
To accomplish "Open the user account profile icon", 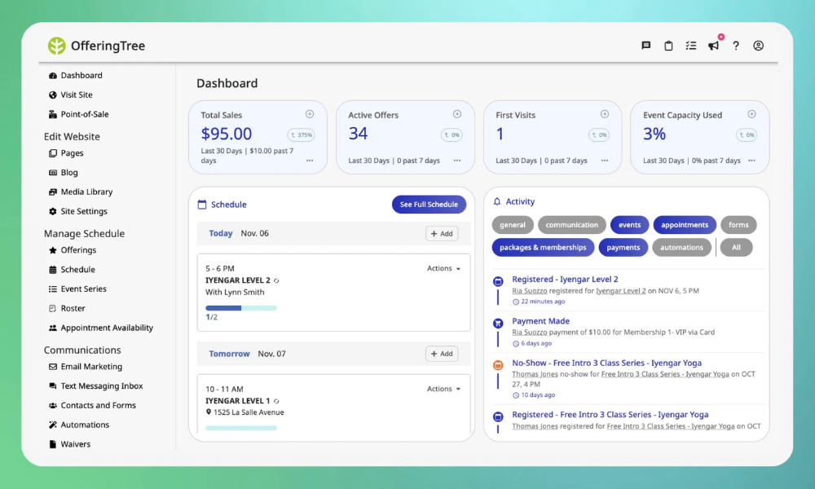I will pyautogui.click(x=758, y=46).
